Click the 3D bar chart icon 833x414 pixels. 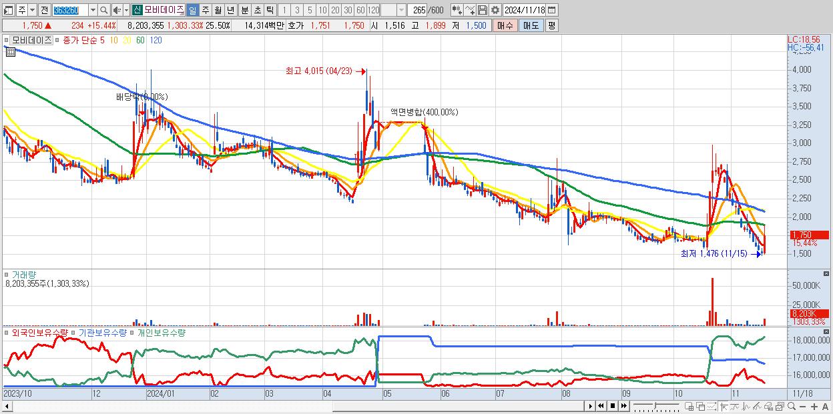click(x=769, y=407)
